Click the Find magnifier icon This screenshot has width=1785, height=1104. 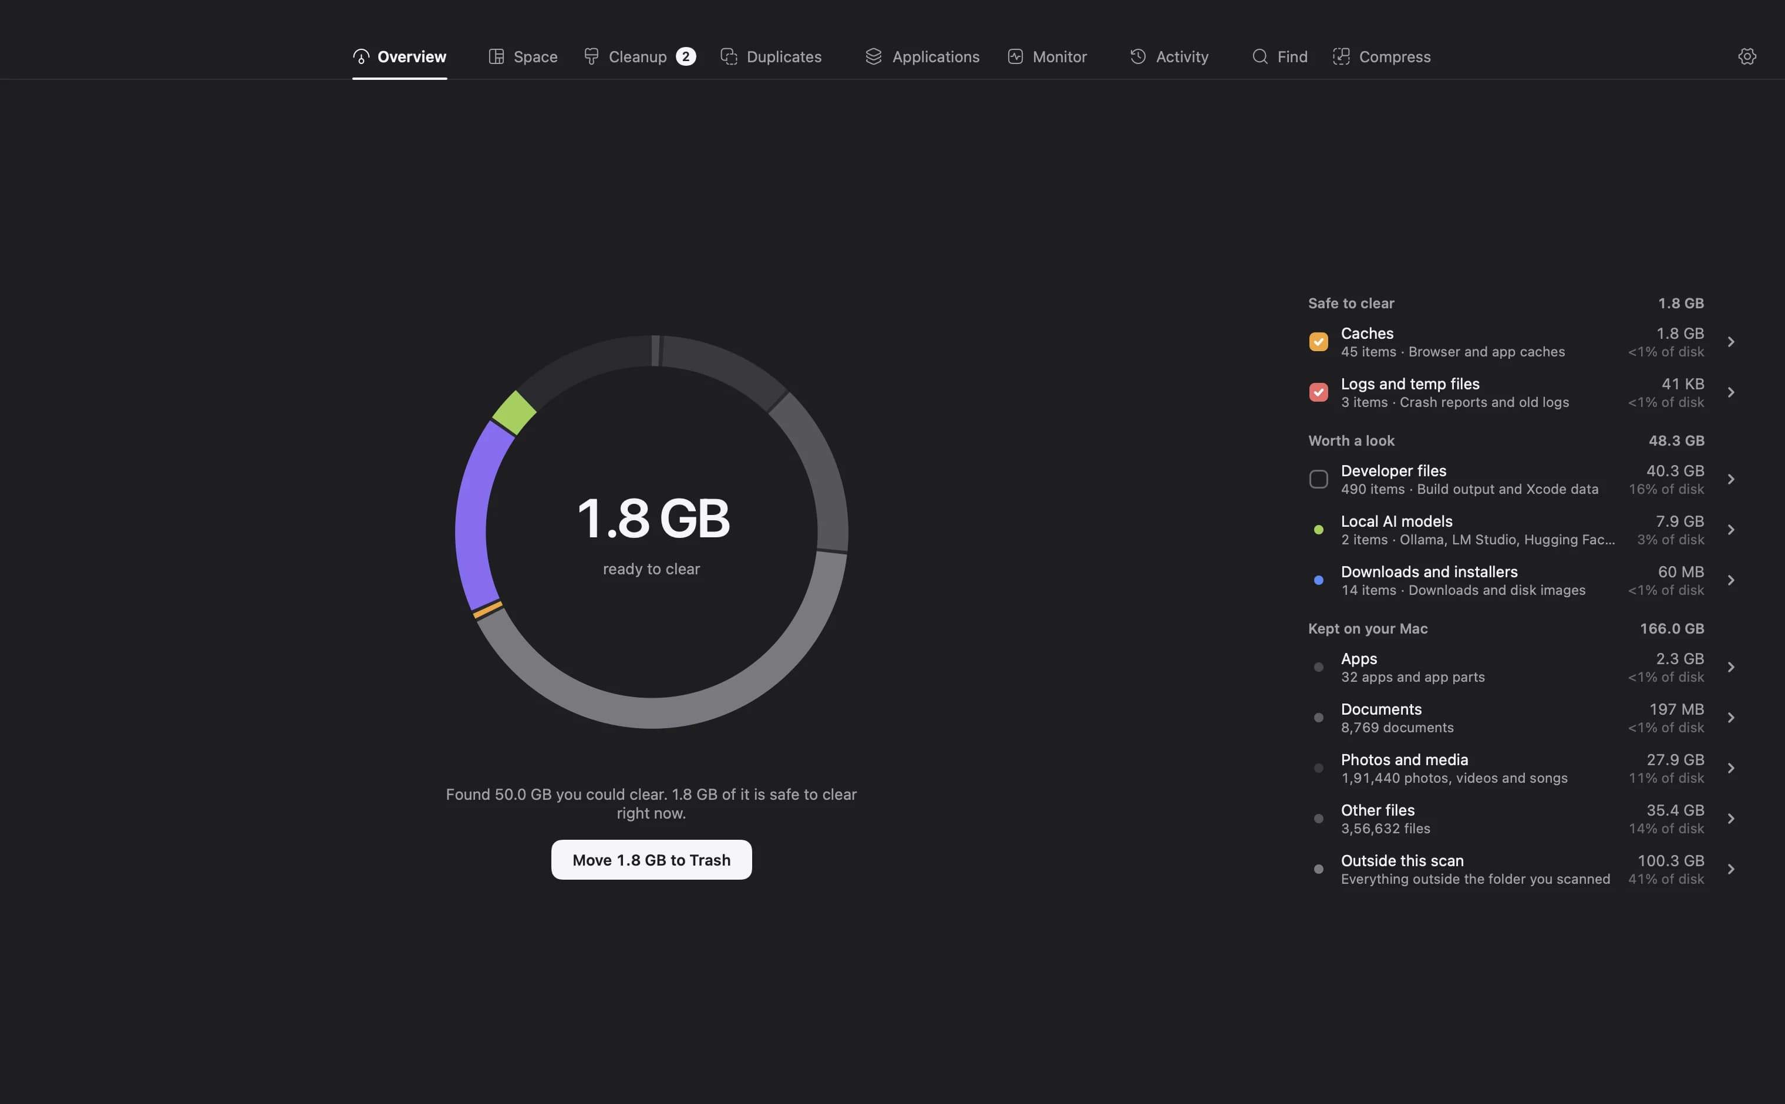click(1260, 56)
